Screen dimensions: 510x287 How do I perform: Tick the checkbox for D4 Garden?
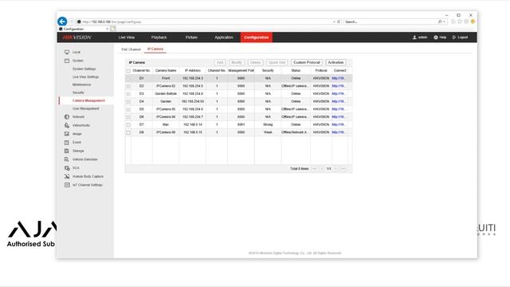point(128,101)
